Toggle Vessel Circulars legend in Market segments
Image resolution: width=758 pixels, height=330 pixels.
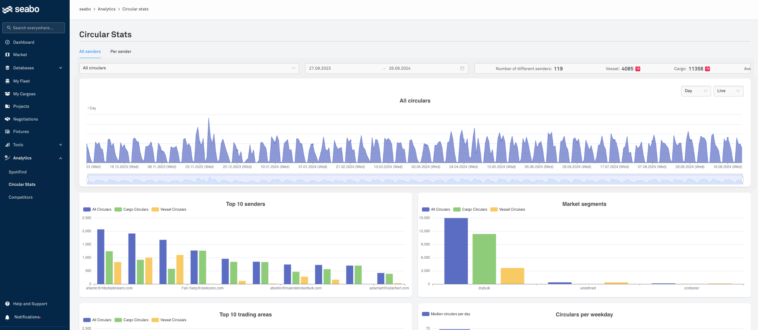pyautogui.click(x=508, y=209)
